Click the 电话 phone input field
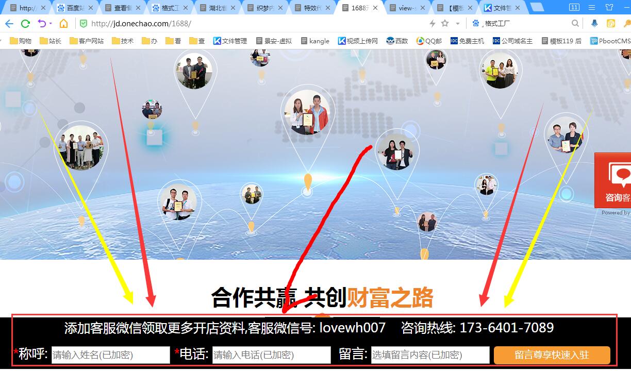Viewport: 631px width, 371px height. point(271,355)
